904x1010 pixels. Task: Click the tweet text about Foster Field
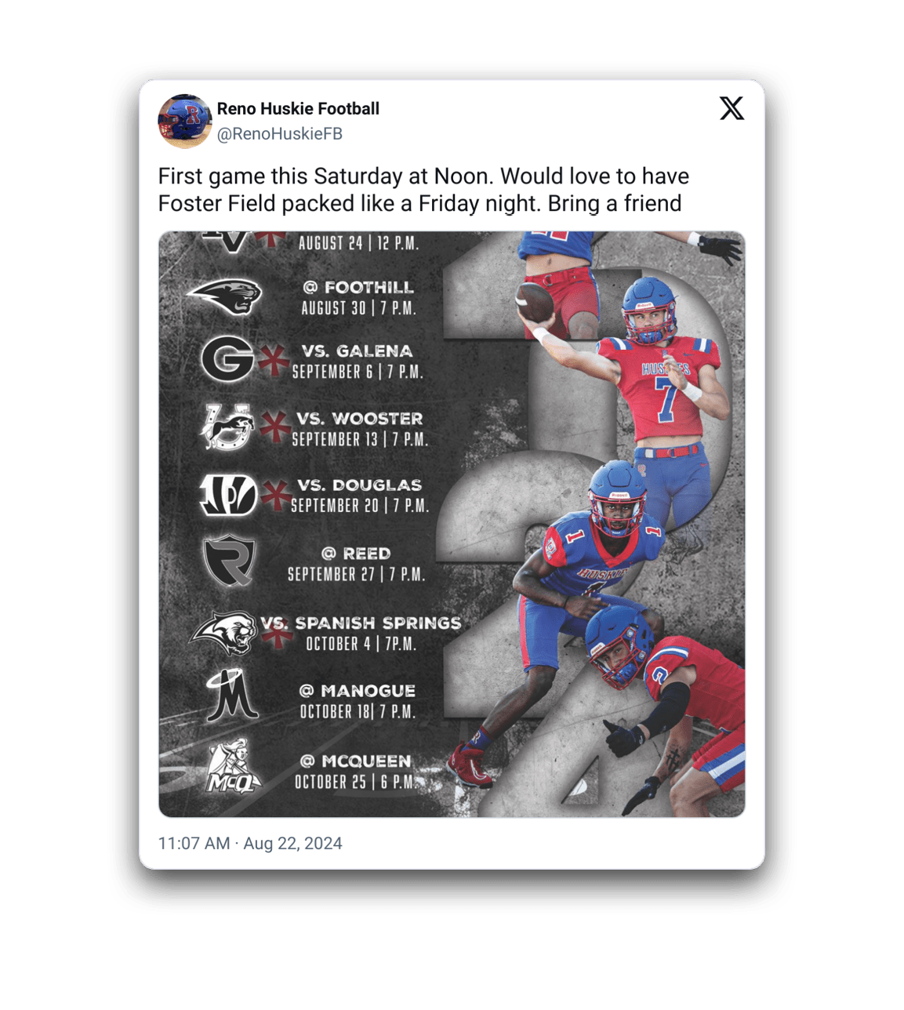(x=423, y=190)
